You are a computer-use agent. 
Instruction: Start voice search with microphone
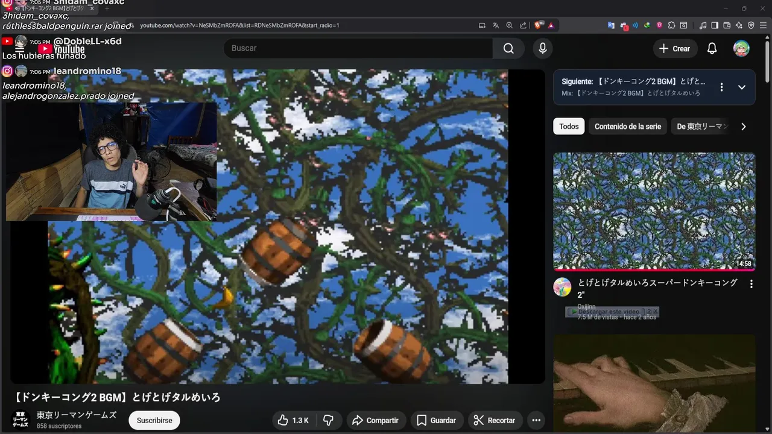pyautogui.click(x=543, y=48)
